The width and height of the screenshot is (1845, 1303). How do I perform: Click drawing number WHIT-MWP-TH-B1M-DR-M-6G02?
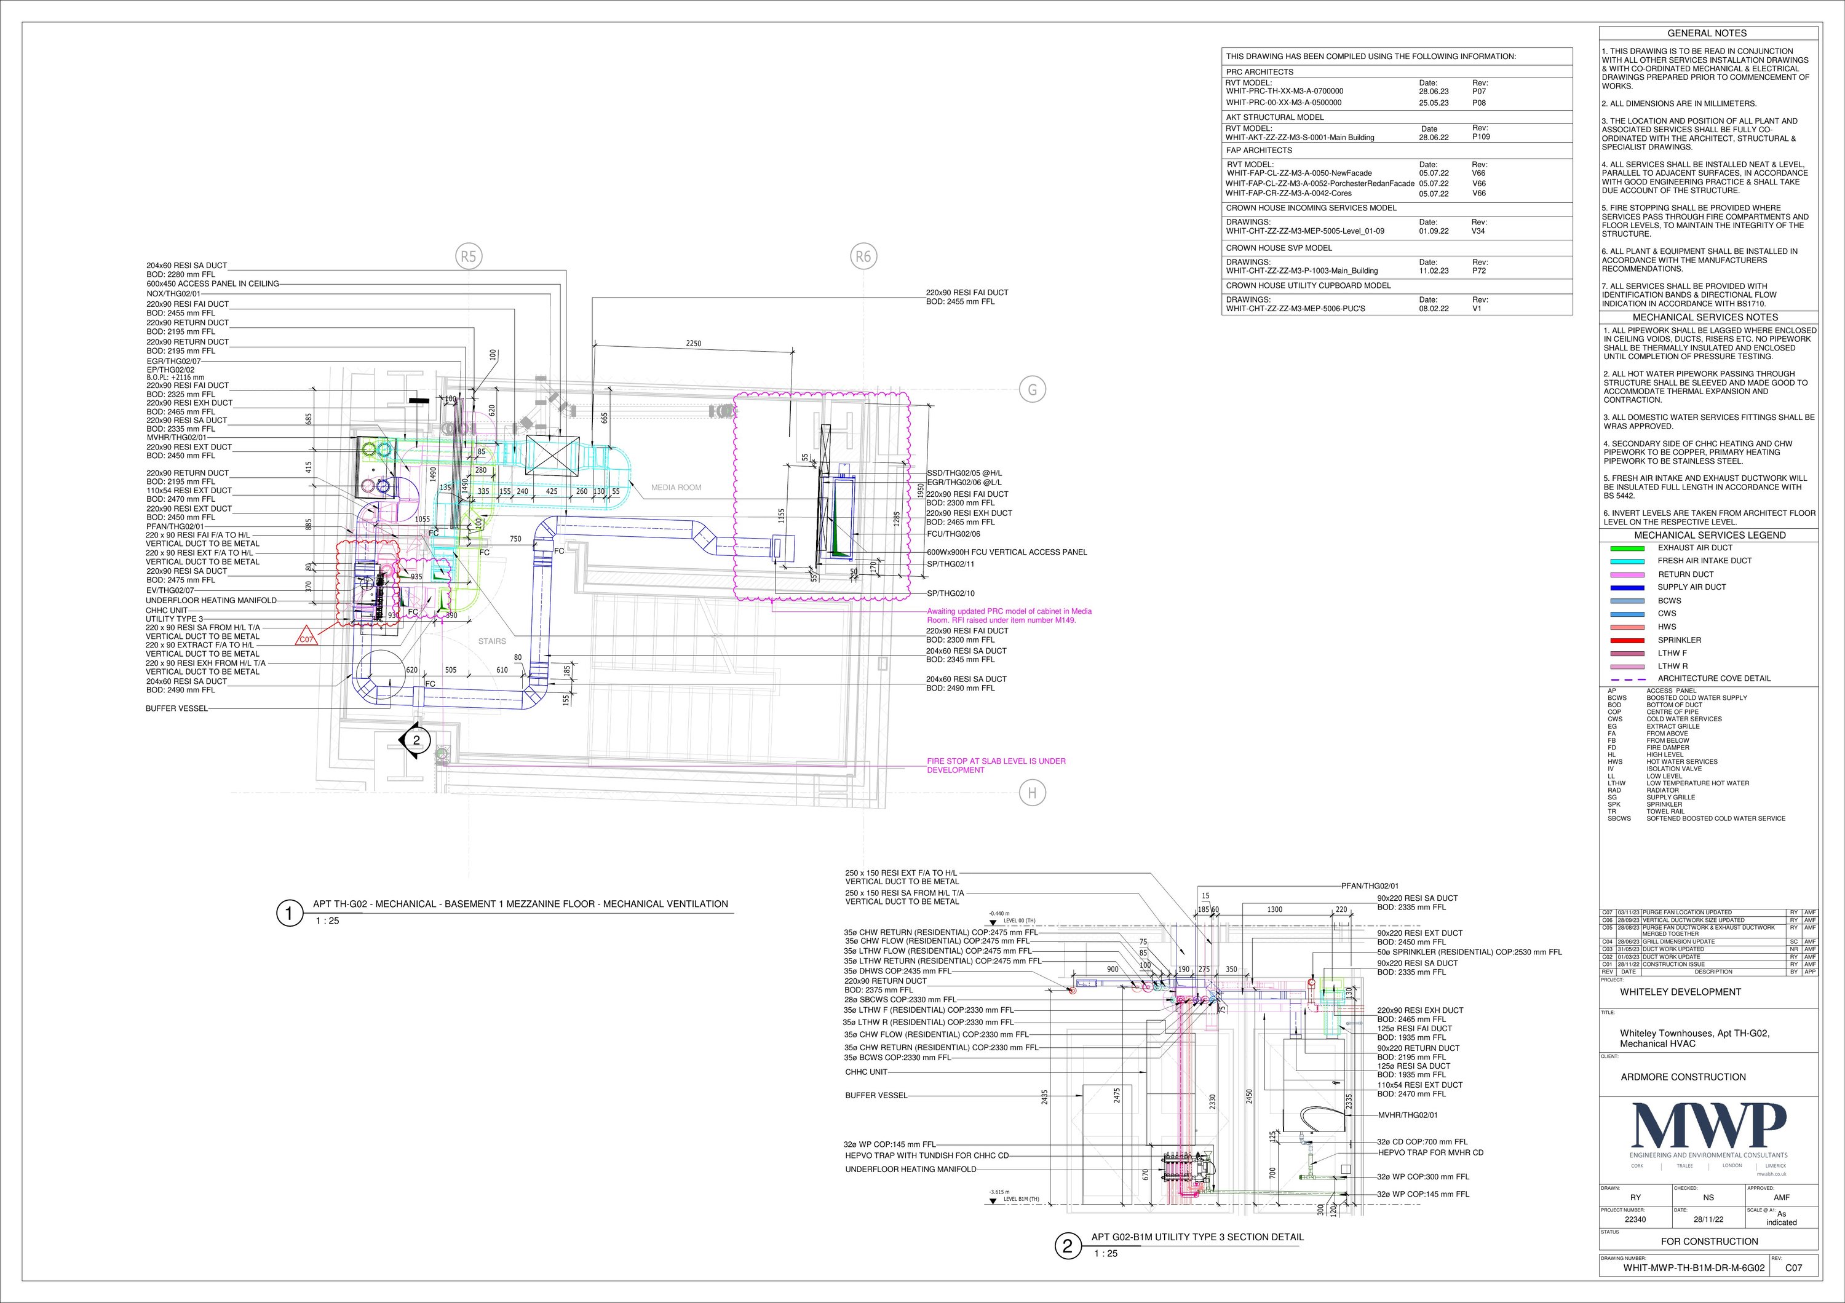1694,1269
